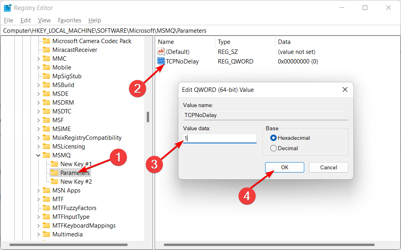Screen dimensions: 401x250
Task: Click the MSDTC folder icon
Action: click(x=46, y=111)
